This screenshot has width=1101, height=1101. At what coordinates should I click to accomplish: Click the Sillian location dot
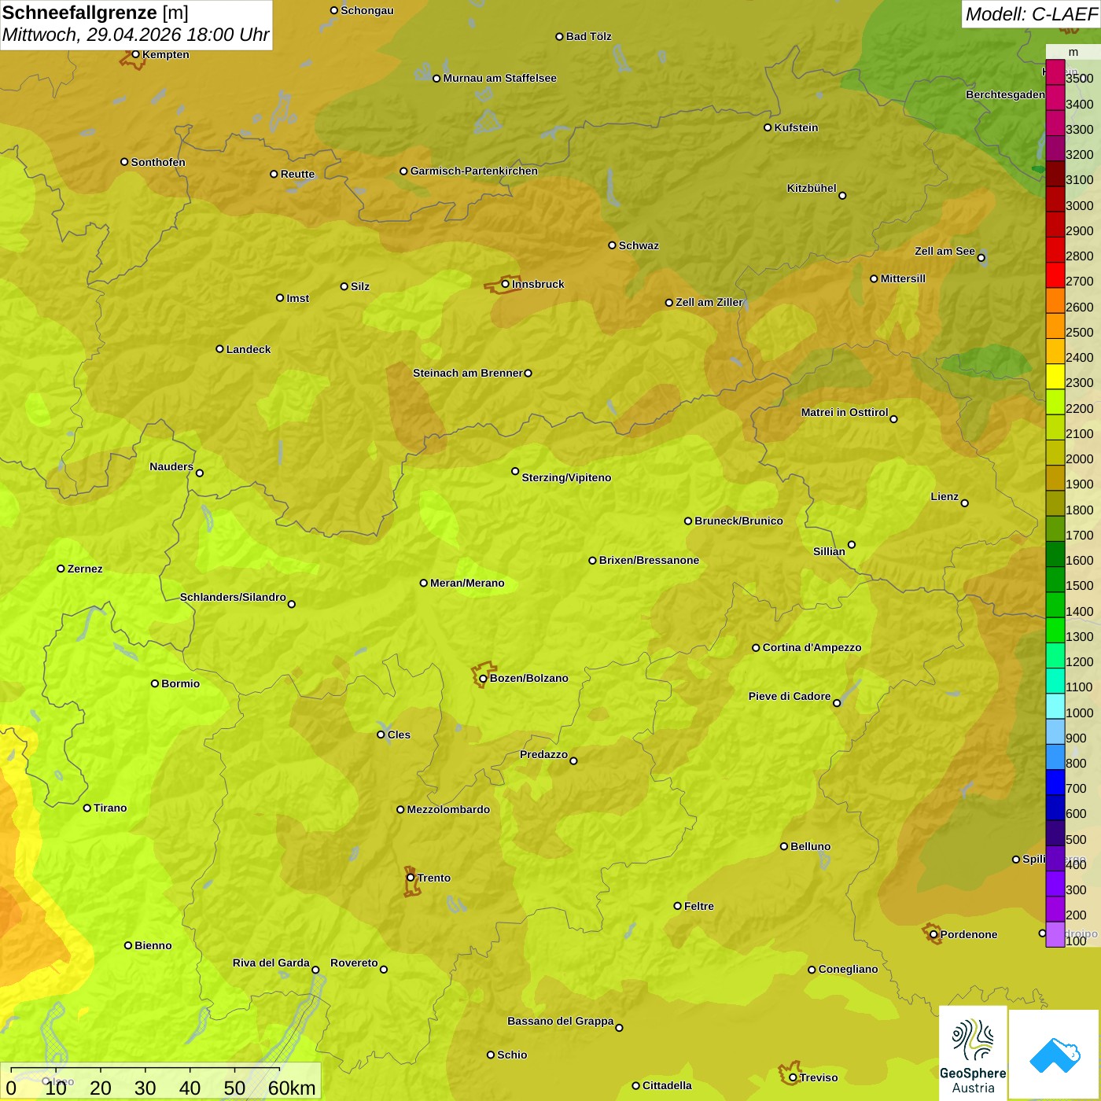(851, 544)
